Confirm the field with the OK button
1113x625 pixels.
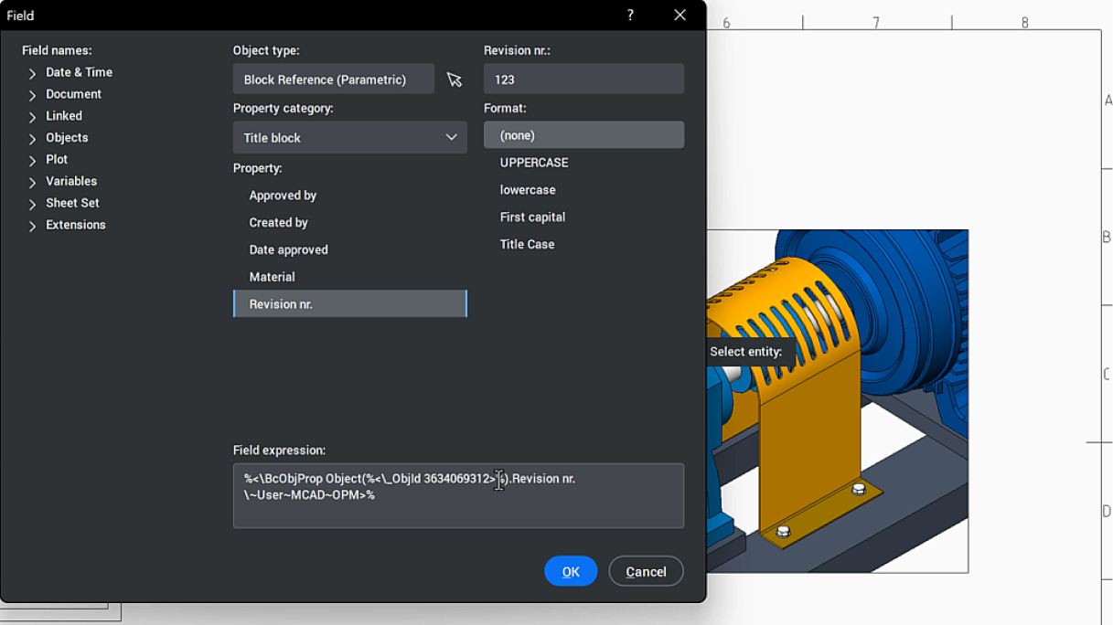point(571,571)
